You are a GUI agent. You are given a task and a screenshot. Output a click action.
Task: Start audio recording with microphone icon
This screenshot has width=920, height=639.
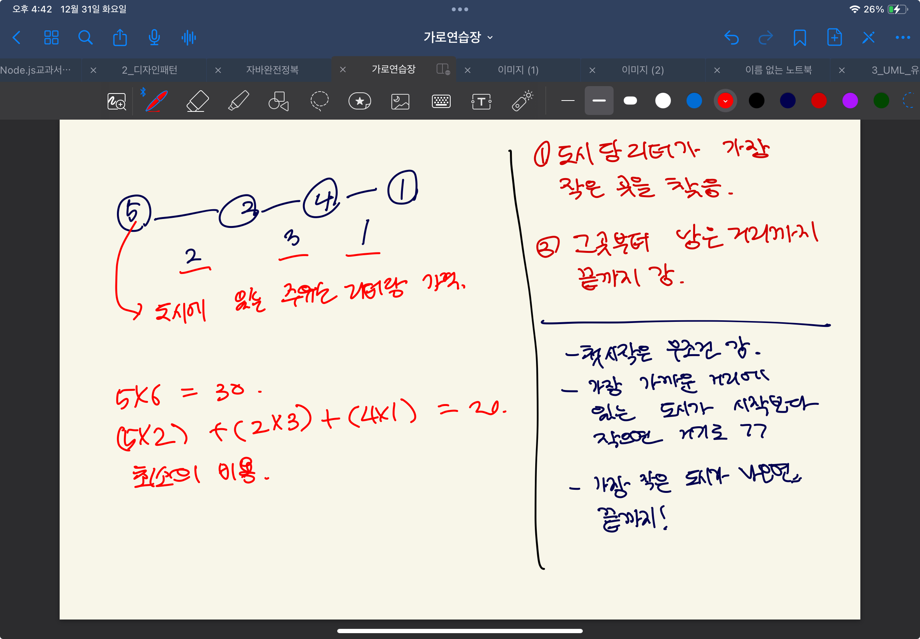pyautogui.click(x=154, y=38)
